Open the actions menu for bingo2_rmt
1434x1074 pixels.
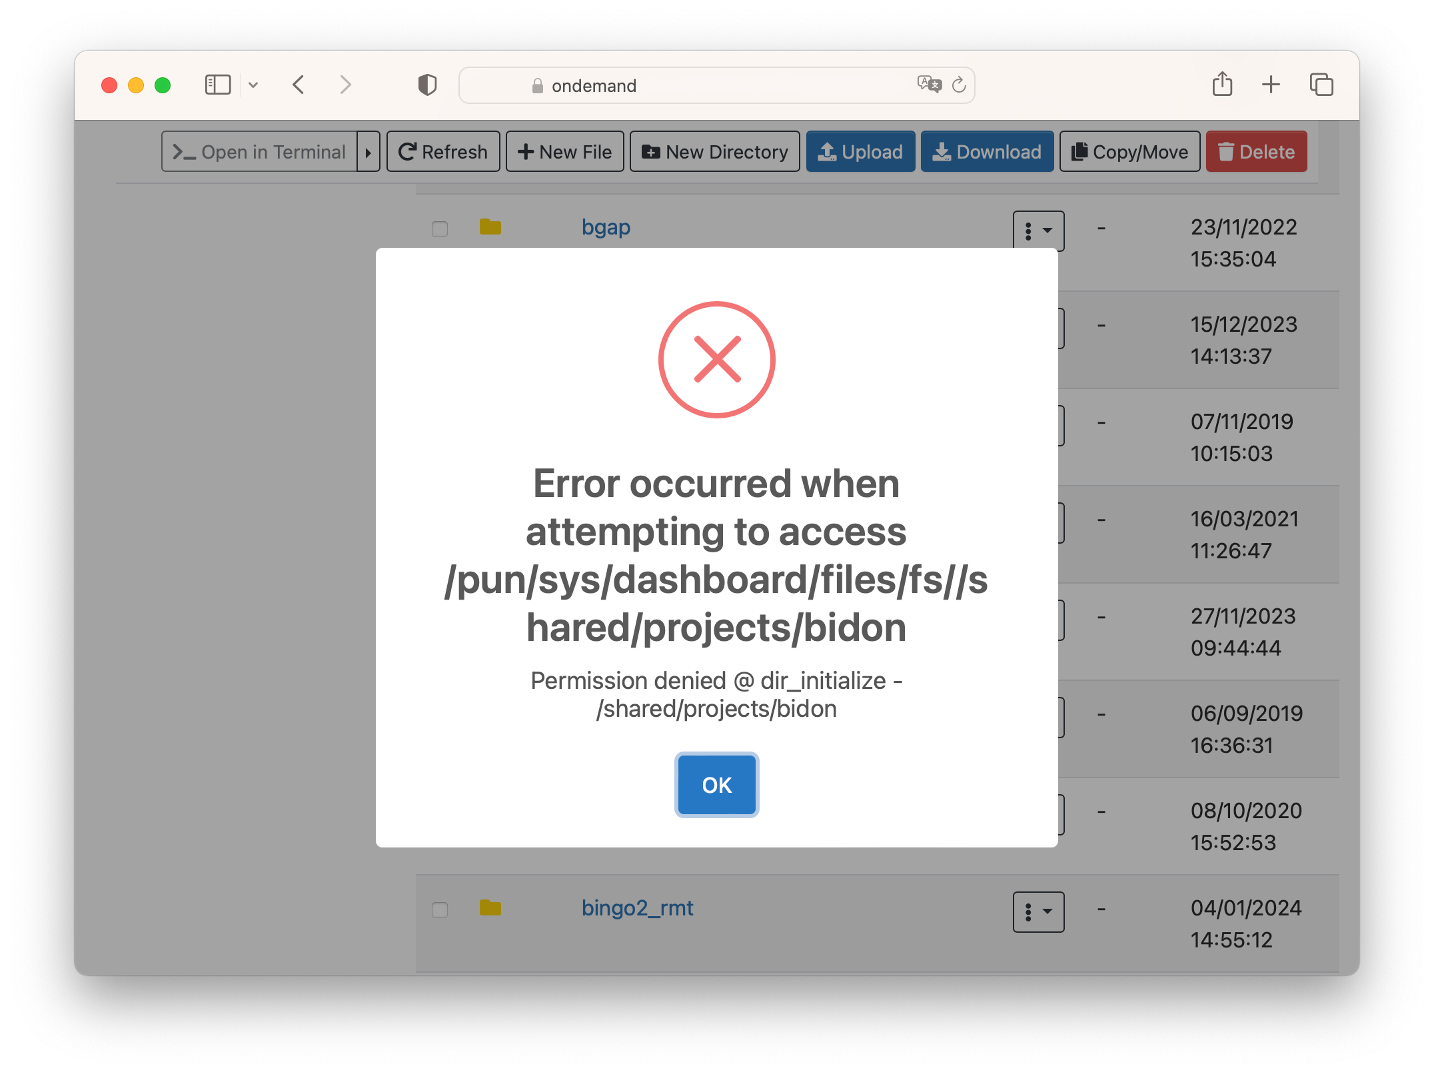[1038, 911]
